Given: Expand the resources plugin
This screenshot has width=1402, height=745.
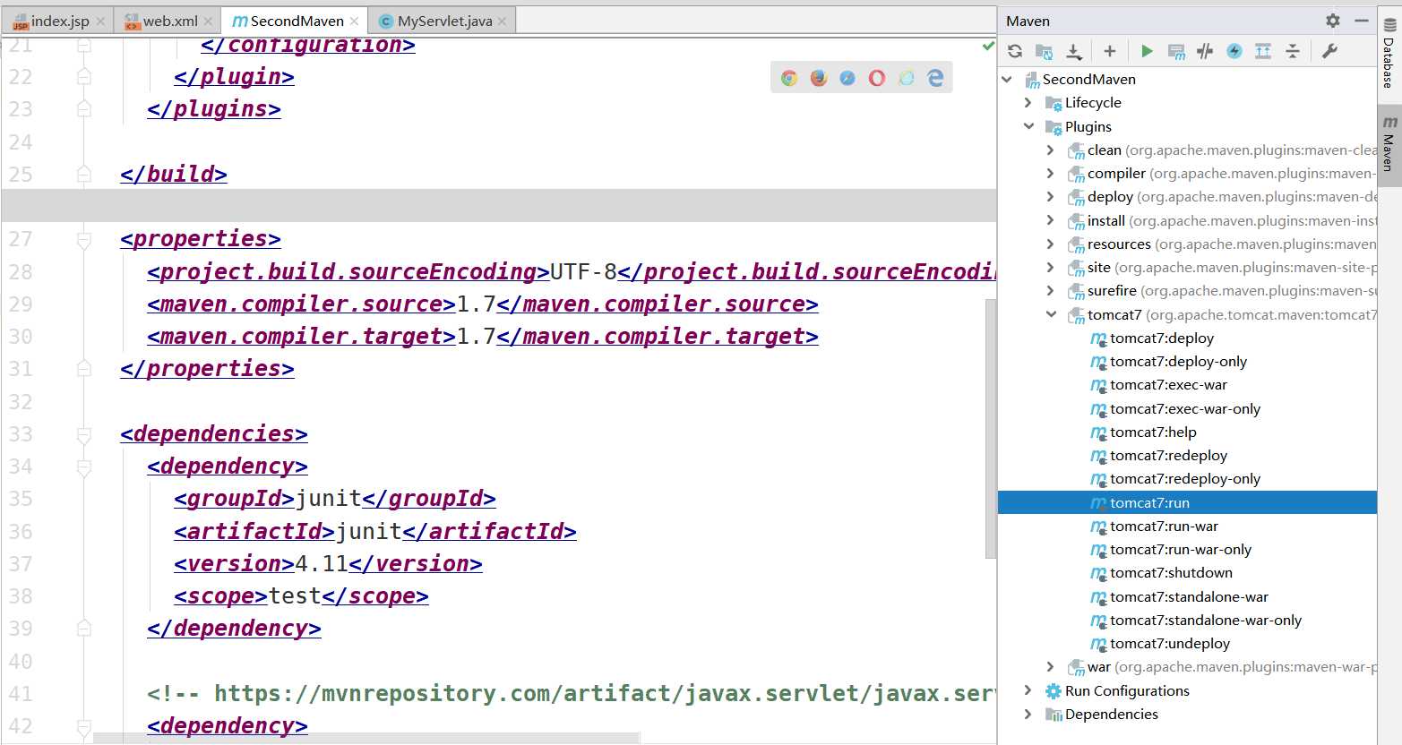Looking at the screenshot, I should (x=1051, y=244).
